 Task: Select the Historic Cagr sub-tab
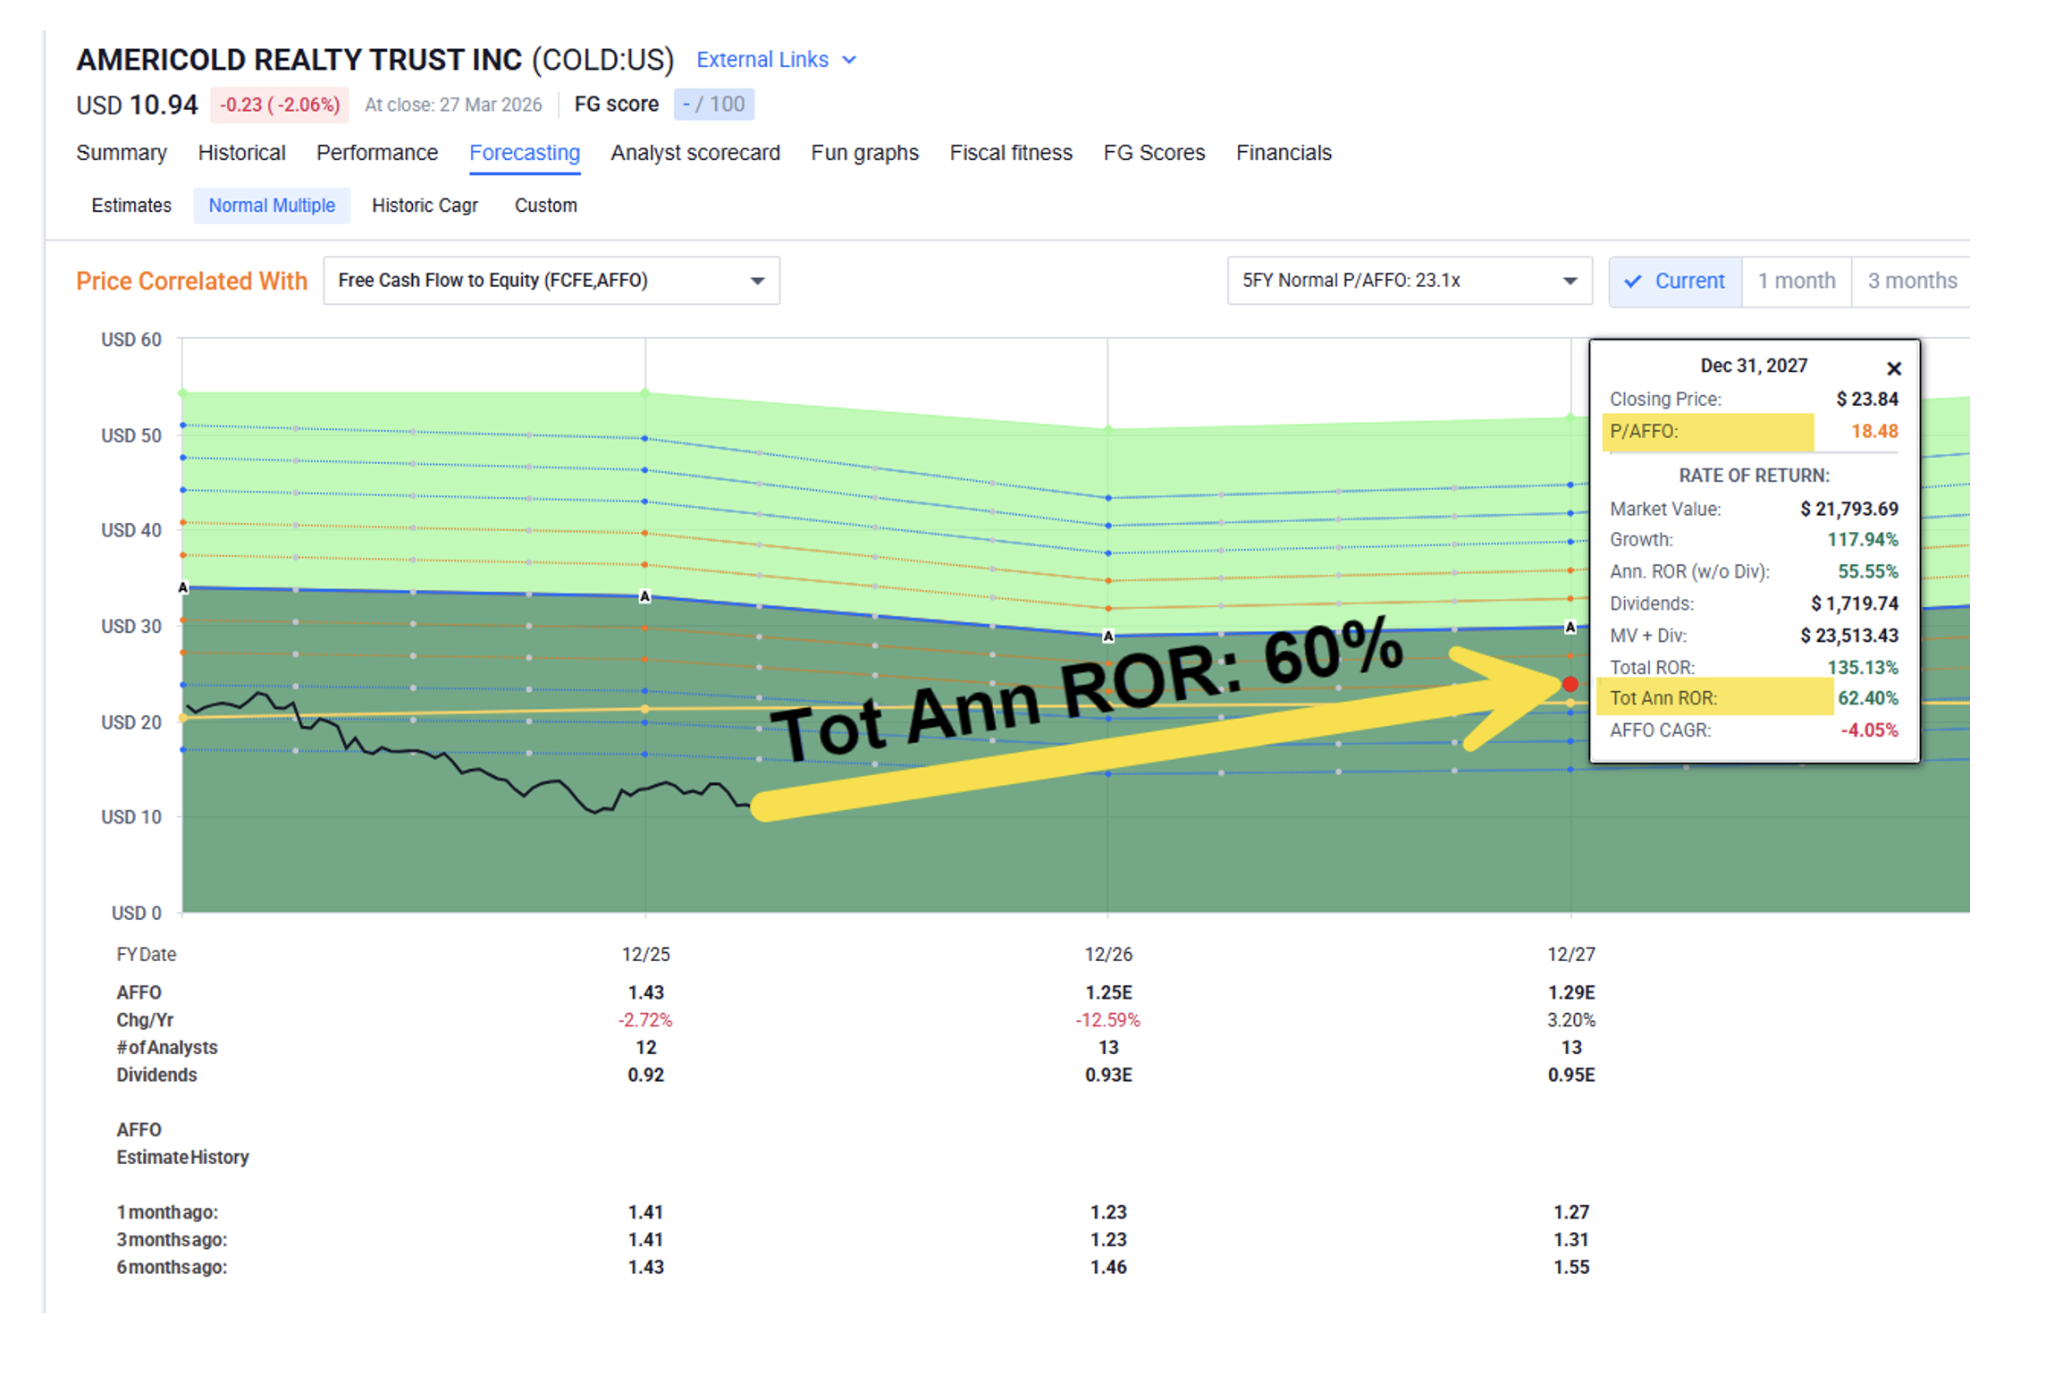425,206
